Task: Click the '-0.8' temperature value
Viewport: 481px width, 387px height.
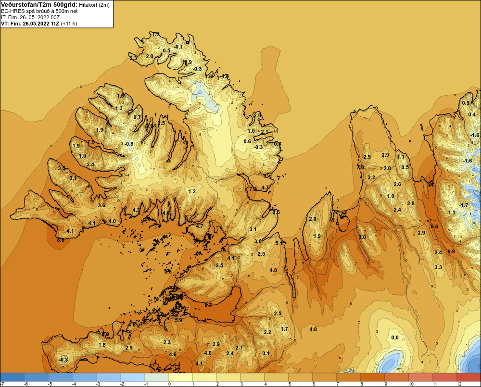Action: (x=129, y=144)
